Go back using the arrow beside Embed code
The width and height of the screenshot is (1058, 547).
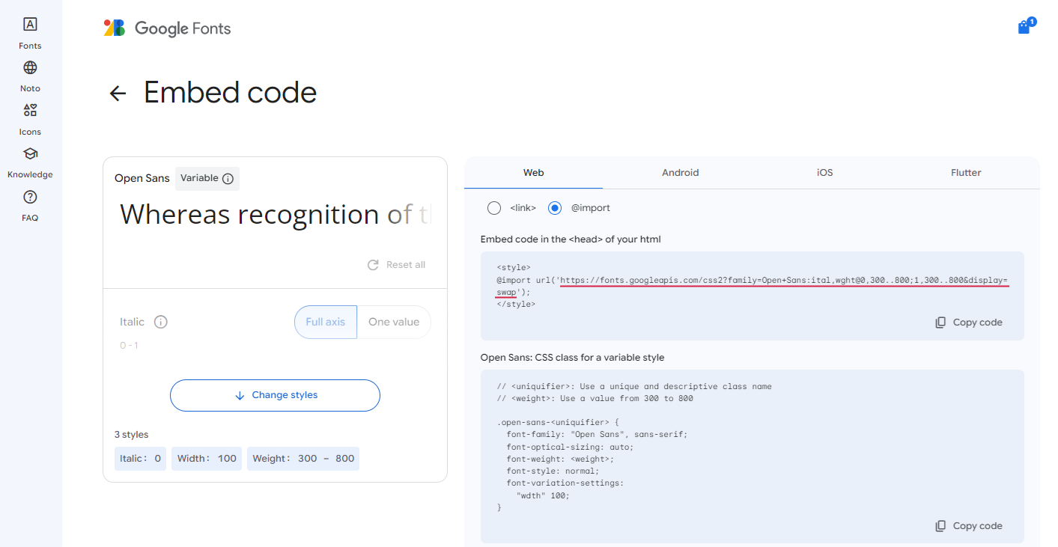pos(118,93)
